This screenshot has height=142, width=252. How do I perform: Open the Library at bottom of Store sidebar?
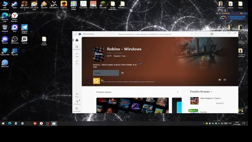point(77,110)
